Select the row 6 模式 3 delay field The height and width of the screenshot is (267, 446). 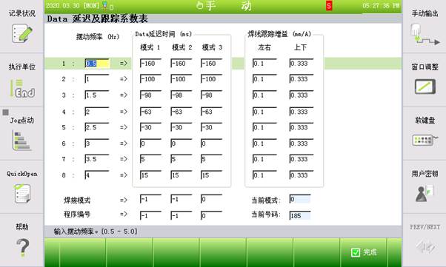[x=211, y=143]
